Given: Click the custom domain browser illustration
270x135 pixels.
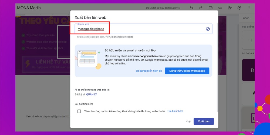Looking at the screenshot, I should click(88, 60).
